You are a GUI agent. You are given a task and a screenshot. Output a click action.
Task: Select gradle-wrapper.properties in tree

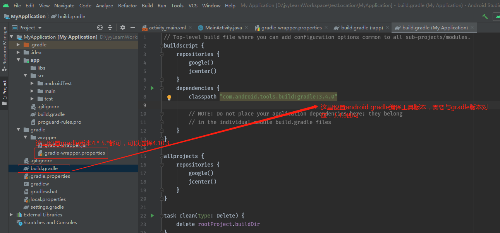click(71, 153)
